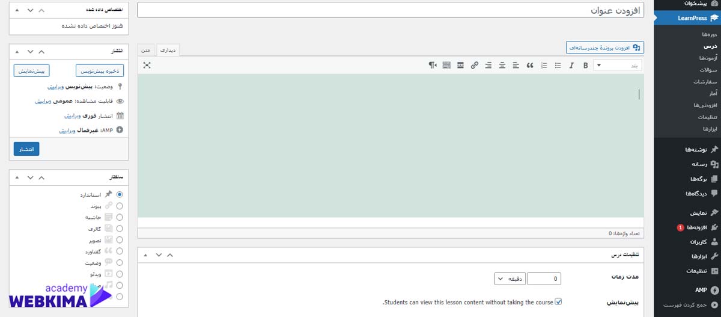
Task: Open the AMP sidebar menu
Action: pos(687,290)
